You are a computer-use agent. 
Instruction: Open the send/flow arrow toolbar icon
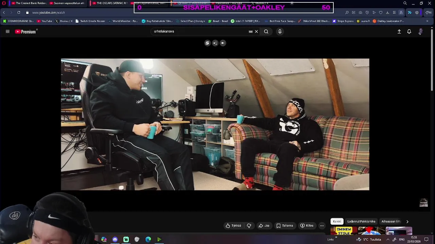tap(374, 13)
